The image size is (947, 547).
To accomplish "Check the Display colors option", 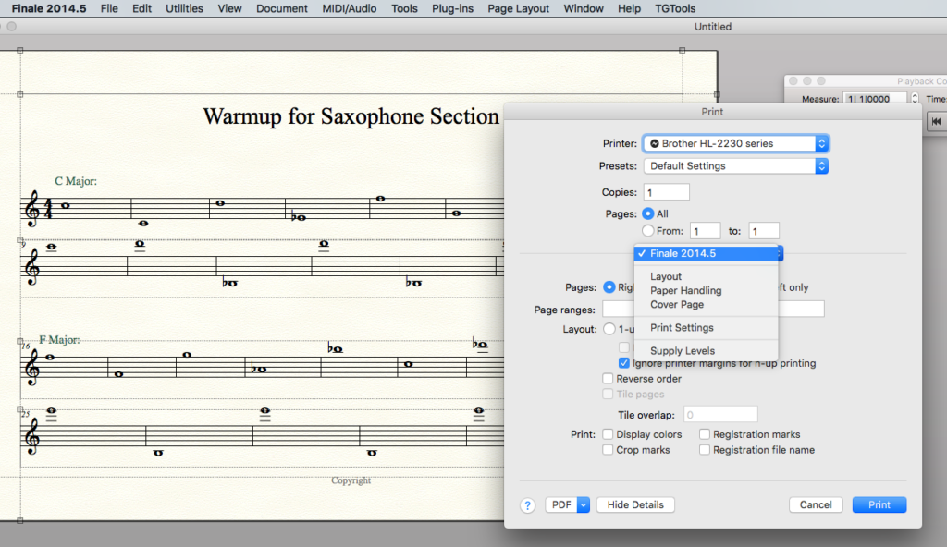I will [608, 434].
